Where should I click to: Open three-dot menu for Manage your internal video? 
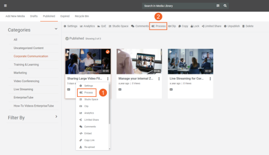pyautogui.click(x=159, y=79)
